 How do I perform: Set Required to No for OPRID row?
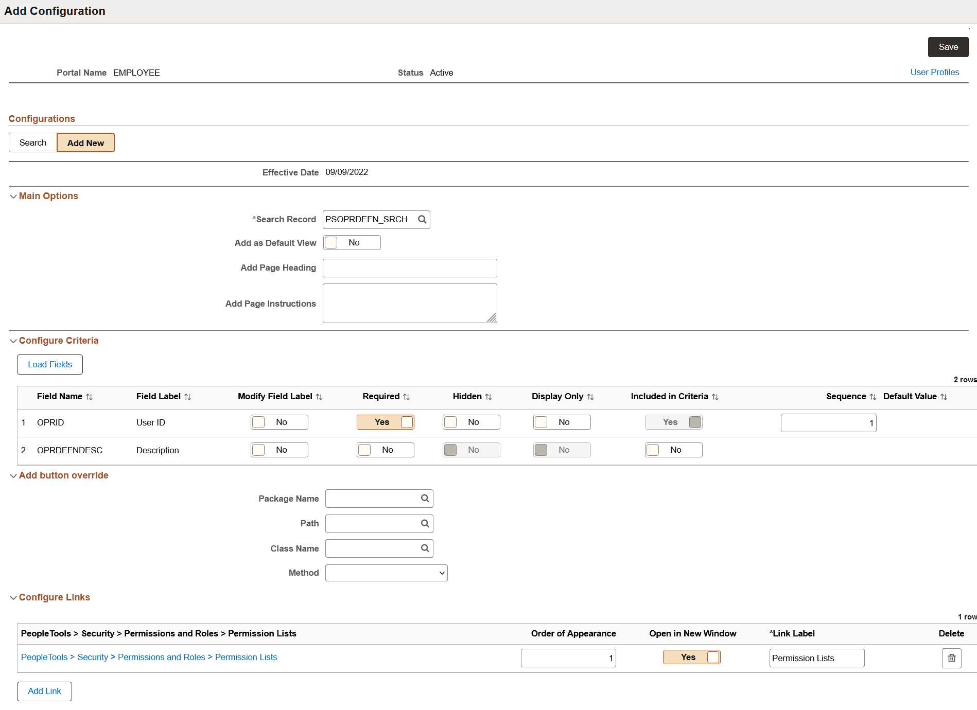(x=385, y=422)
